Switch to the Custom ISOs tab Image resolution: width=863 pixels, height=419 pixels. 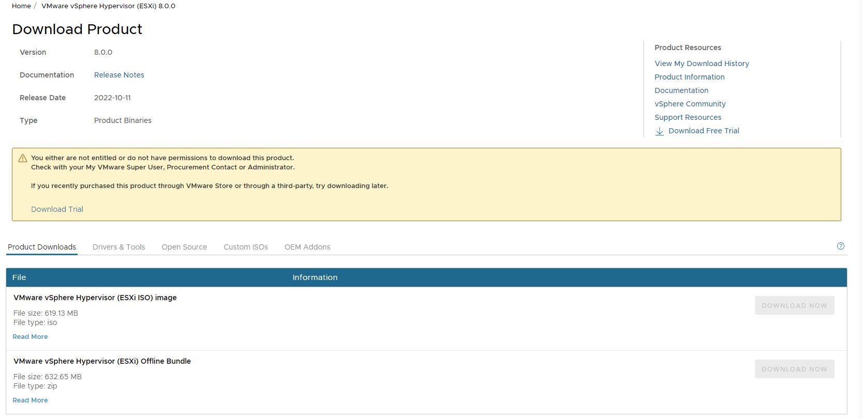tap(246, 247)
